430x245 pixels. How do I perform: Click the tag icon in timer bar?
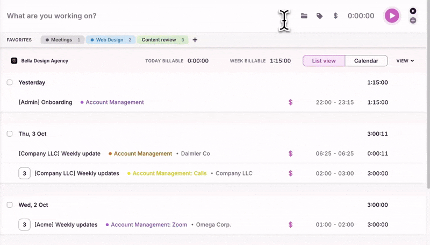coord(320,16)
